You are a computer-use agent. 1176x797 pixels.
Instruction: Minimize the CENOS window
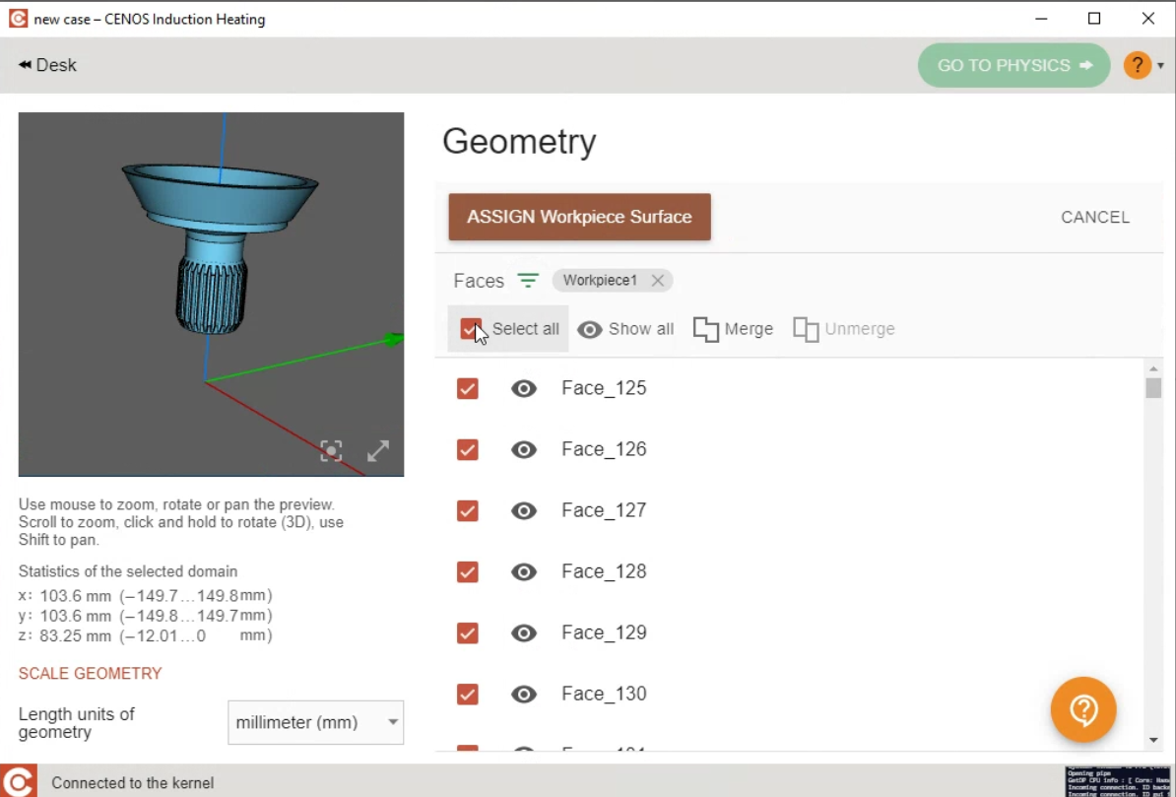pos(1041,19)
